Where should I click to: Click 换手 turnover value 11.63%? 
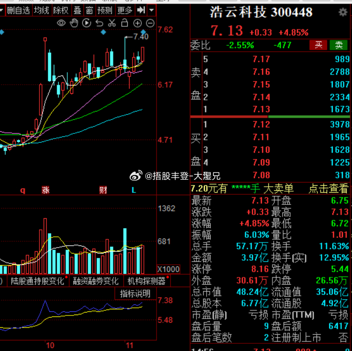334,246
